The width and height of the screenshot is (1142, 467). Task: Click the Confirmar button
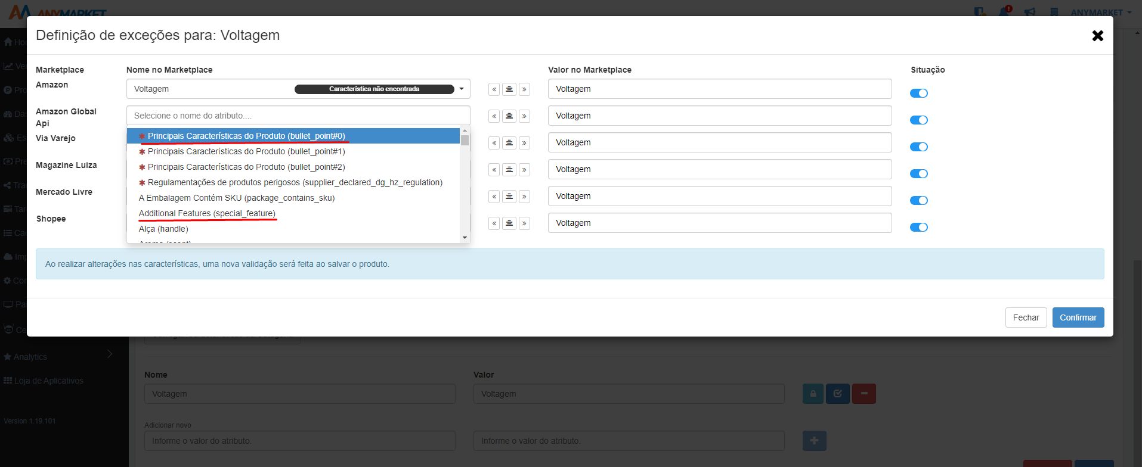[1078, 317]
